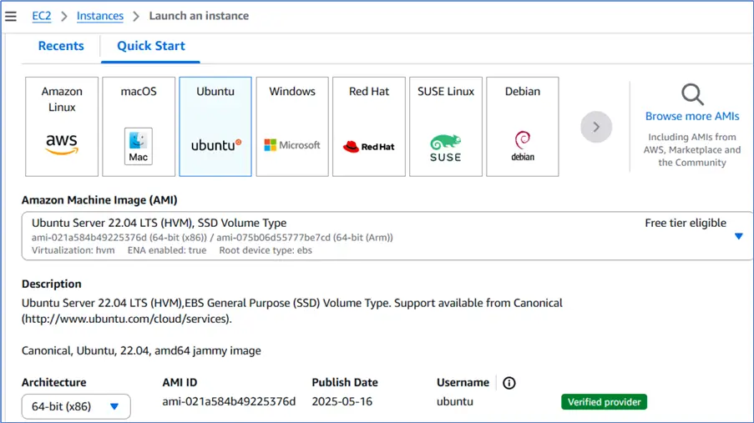Open the Browse more AMIs link

click(692, 117)
